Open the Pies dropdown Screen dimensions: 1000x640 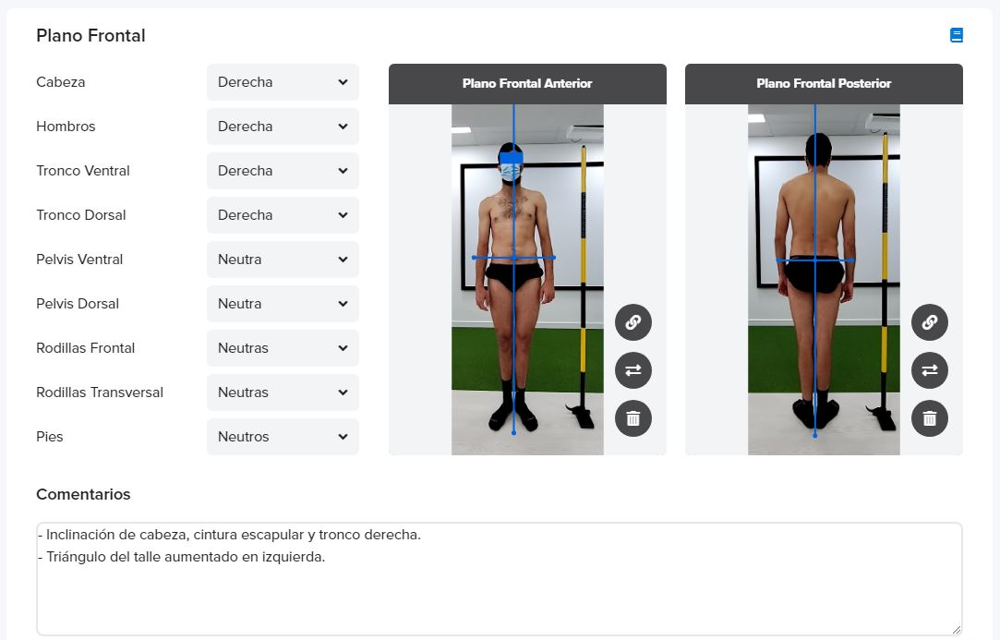[283, 437]
